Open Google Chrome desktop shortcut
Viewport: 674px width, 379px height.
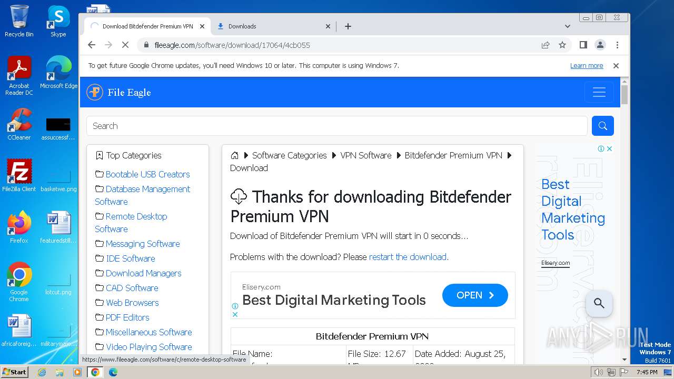(x=19, y=282)
